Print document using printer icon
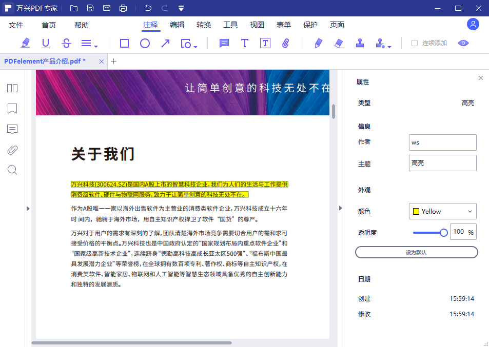This screenshot has width=489, height=347. tap(123, 8)
